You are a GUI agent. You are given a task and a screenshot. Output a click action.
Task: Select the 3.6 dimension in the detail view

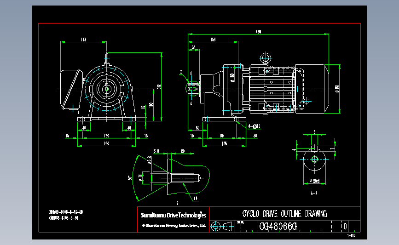(x=156, y=151)
